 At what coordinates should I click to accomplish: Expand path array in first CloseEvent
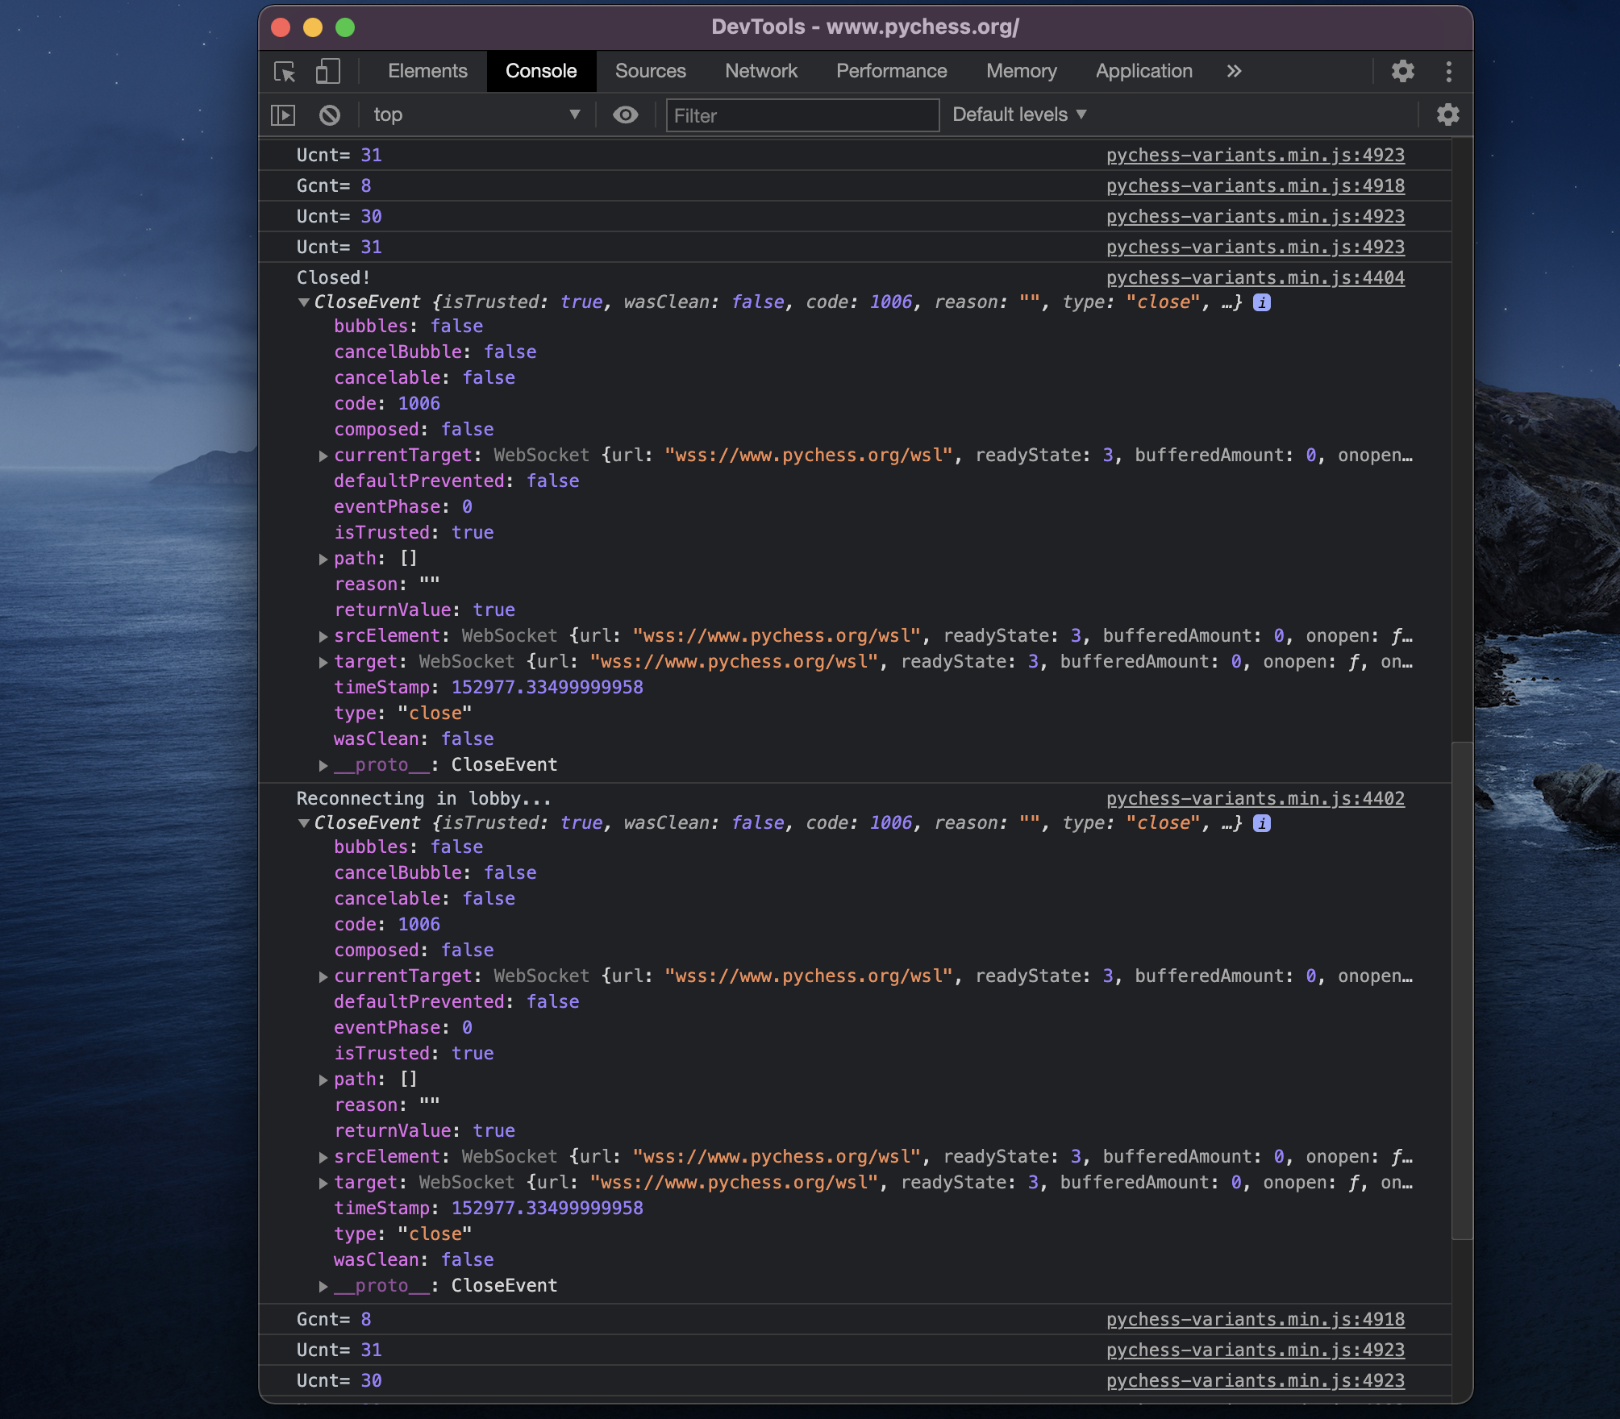point(323,560)
